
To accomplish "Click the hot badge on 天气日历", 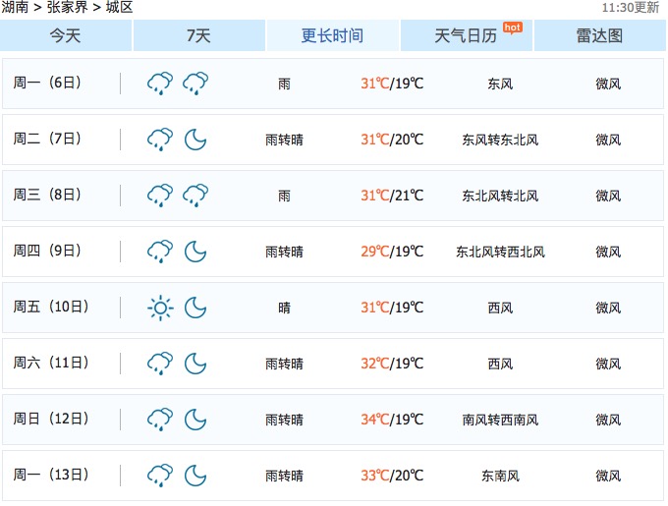I will 512,28.
